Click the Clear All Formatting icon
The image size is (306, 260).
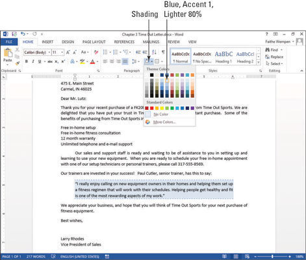point(96,52)
